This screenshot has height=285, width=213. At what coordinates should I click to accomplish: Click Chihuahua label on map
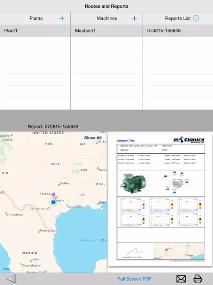[x=14, y=214]
